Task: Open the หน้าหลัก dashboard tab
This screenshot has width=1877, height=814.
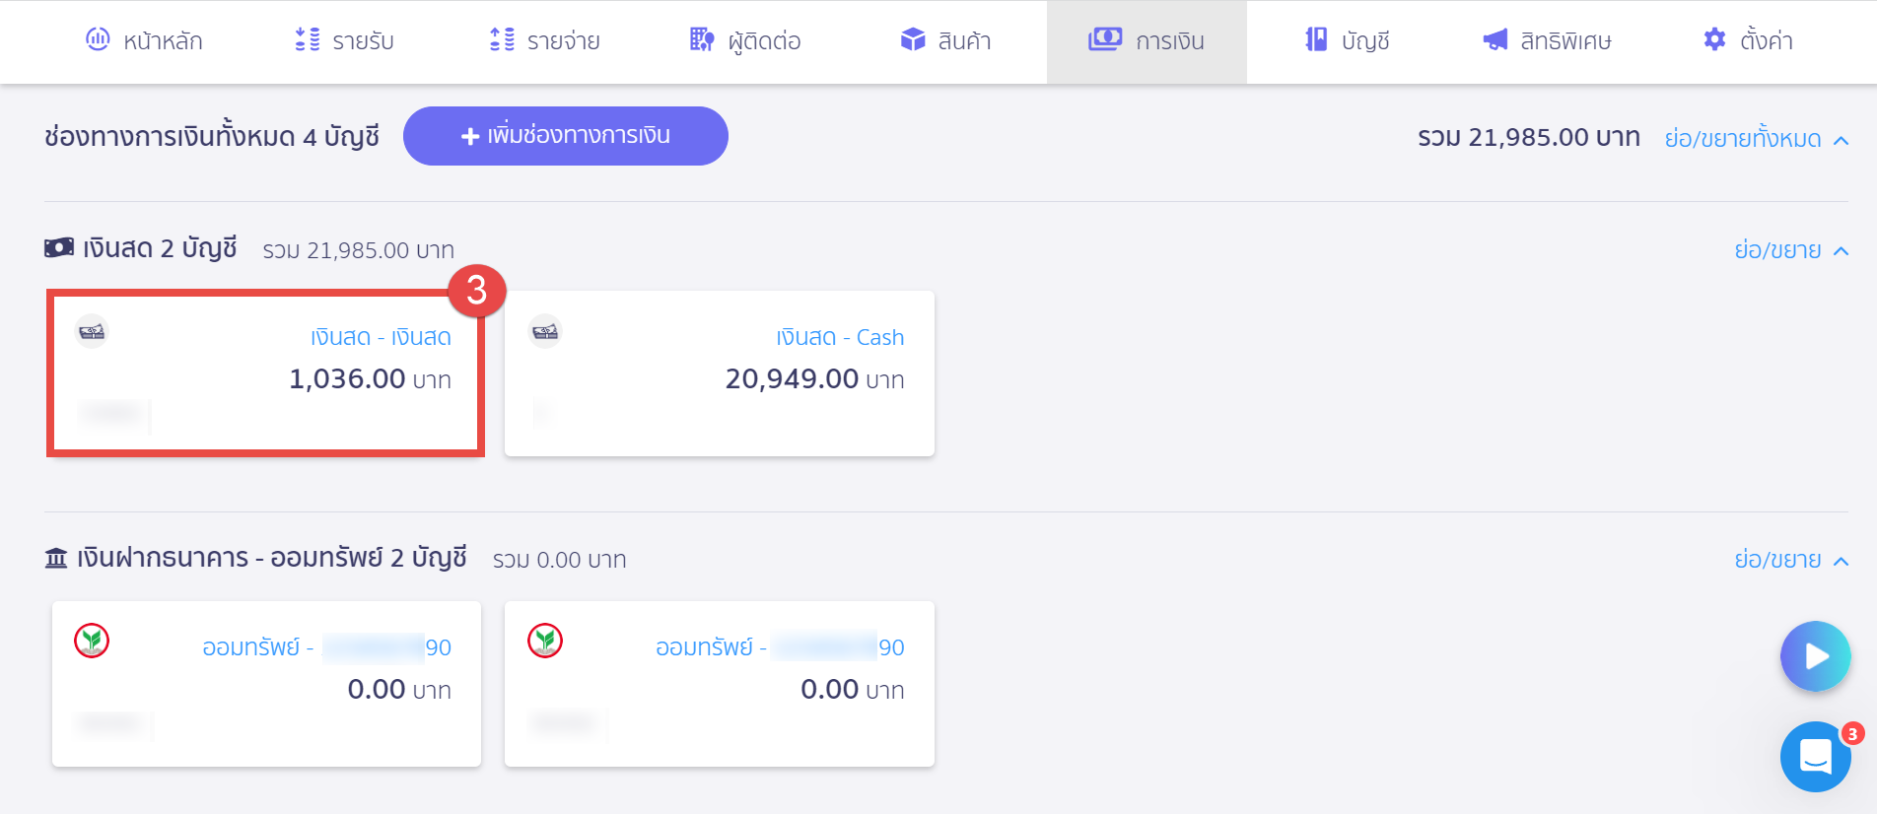Action: click(144, 41)
